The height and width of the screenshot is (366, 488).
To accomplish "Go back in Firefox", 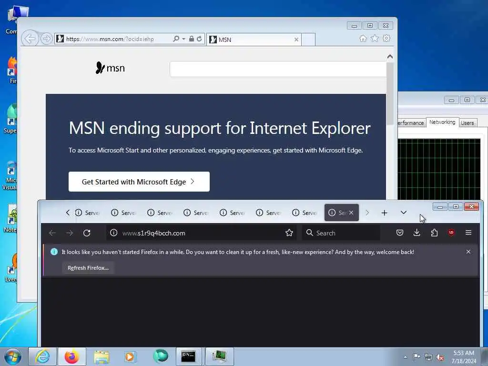I will click(x=52, y=233).
